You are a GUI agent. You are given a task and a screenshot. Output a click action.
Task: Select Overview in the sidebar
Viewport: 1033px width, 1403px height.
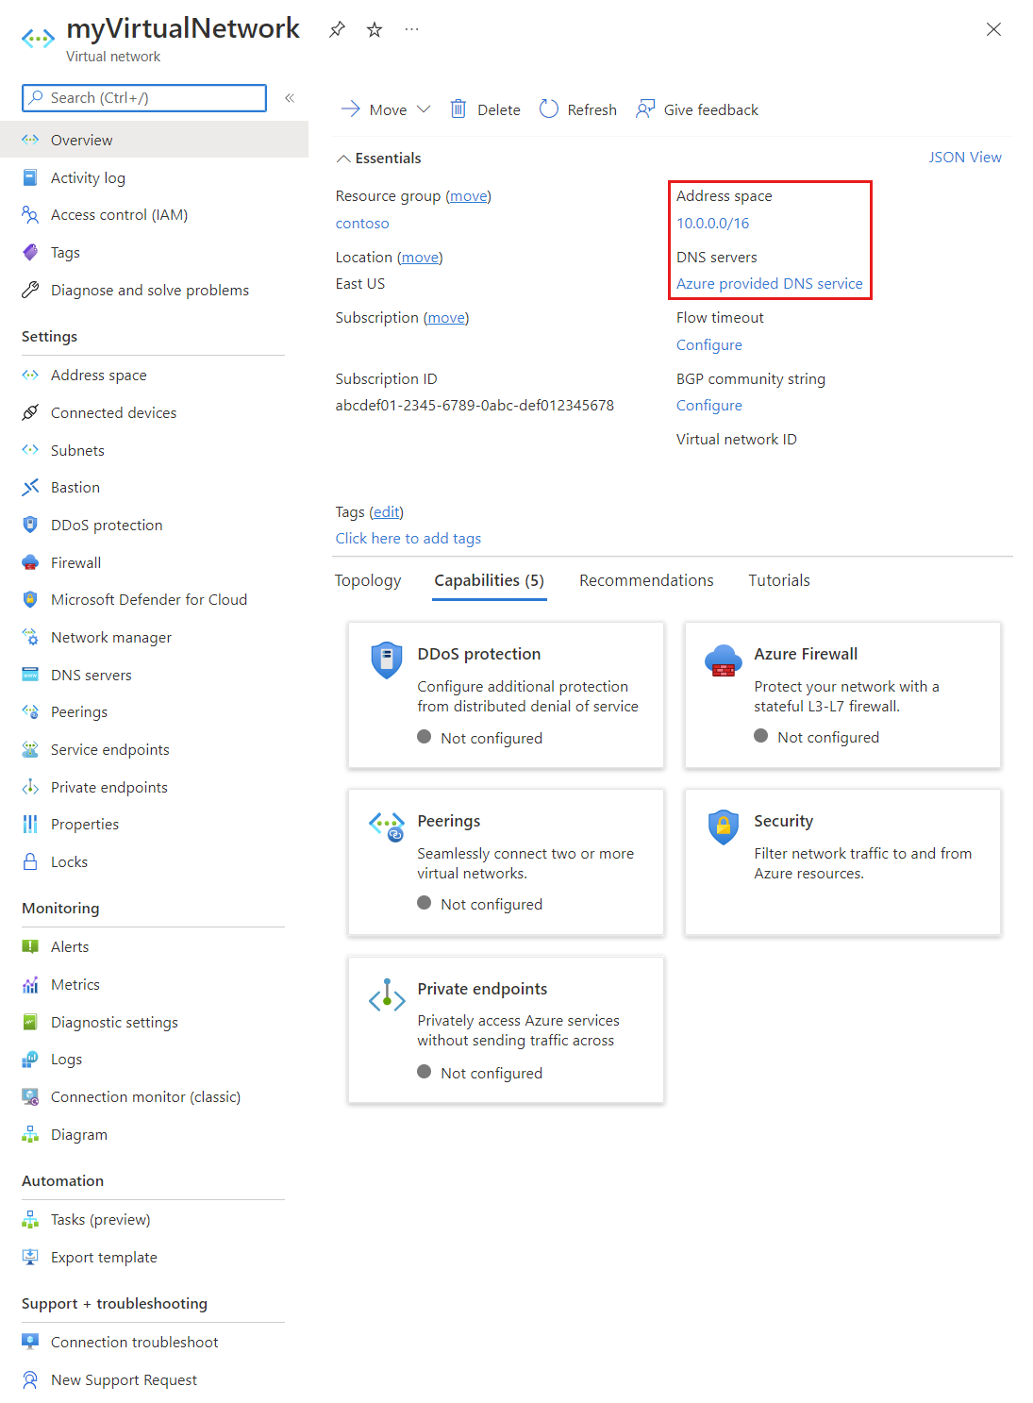[x=154, y=140]
